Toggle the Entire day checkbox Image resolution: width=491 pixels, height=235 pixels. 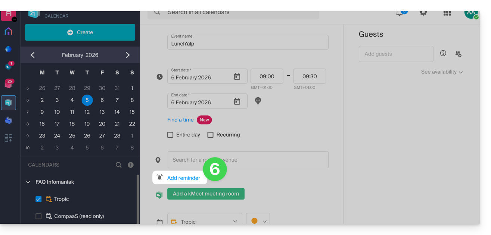click(170, 135)
